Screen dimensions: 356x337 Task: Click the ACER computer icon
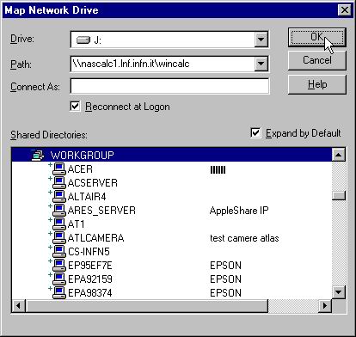[x=59, y=168]
